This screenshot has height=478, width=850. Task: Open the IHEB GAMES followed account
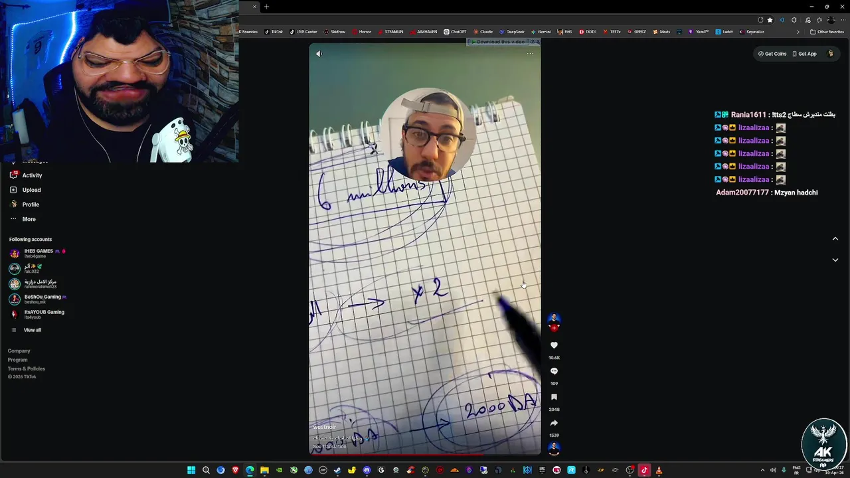tap(39, 253)
